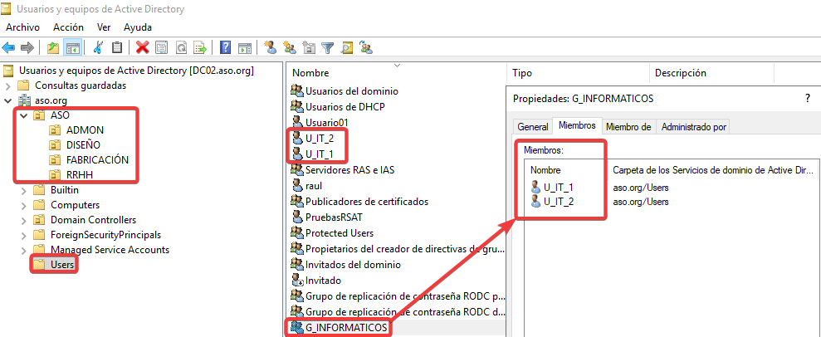Viewport: 821px width, 337px height.
Task: Select the FABRICACIÓN organizational unit
Action: 97,160
